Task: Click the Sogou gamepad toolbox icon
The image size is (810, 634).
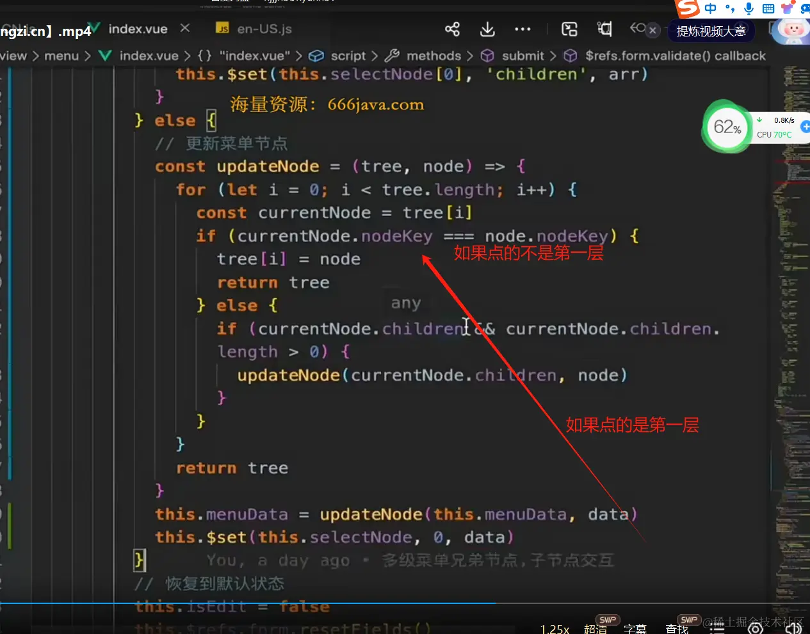Action: click(x=805, y=8)
